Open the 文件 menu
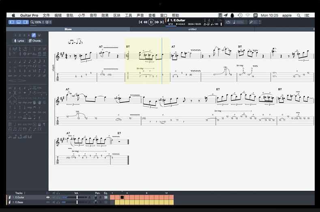This screenshot has width=320, height=212. [46, 15]
